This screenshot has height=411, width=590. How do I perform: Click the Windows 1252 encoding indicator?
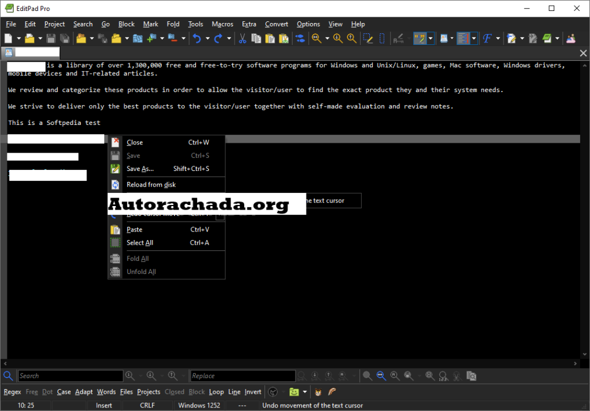pos(199,405)
